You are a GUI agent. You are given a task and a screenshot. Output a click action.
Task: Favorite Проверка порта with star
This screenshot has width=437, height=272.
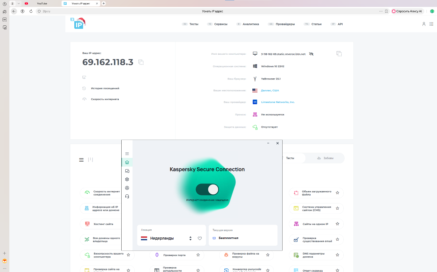tap(198, 255)
